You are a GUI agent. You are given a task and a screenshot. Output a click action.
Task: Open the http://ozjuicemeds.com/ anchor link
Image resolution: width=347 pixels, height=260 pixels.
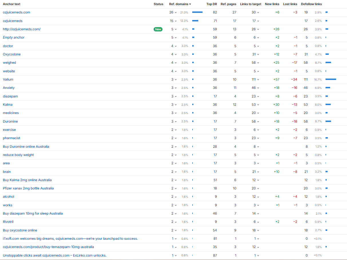[22, 29]
